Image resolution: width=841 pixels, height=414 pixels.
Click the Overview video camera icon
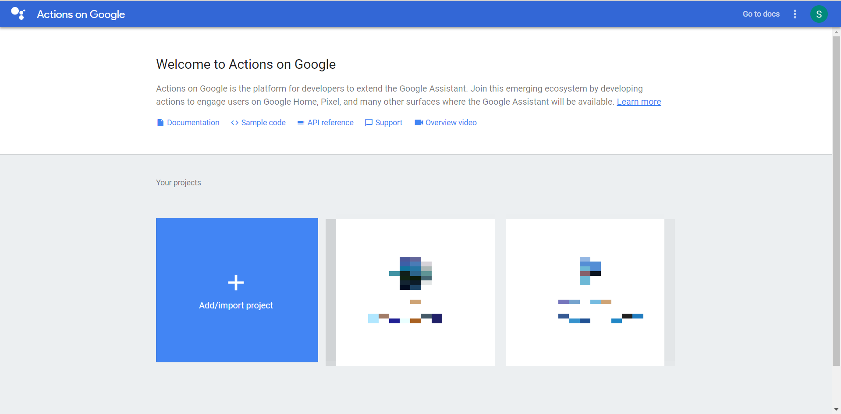419,123
